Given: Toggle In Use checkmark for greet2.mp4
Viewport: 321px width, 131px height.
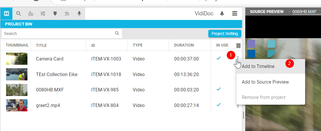Looking at the screenshot, I should (219, 105).
